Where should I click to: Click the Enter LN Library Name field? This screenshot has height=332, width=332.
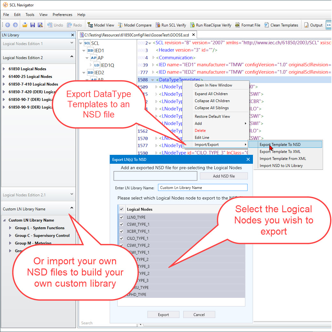pos(202,188)
